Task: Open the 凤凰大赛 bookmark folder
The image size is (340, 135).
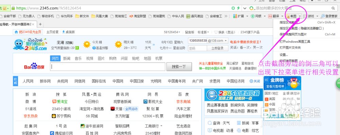Action: coord(100,16)
